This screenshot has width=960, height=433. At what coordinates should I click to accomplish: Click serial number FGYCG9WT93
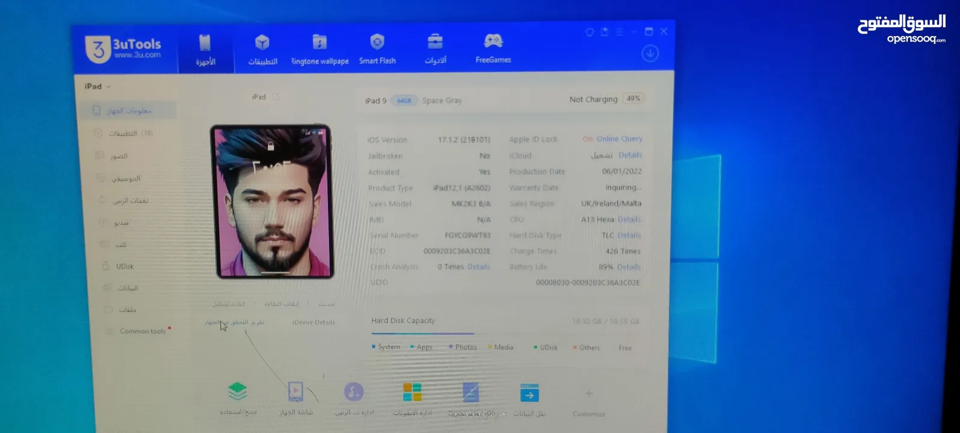point(467,235)
